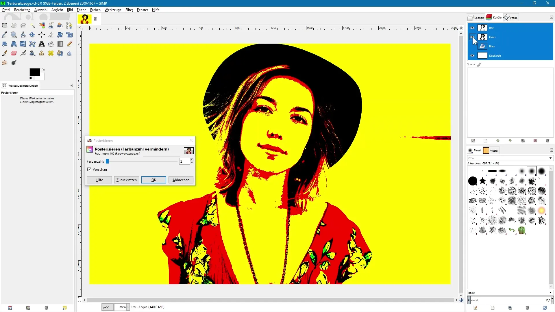Viewport: 555px width, 312px height.
Task: Toggle visibility of the Deckkraft channel
Action: click(x=472, y=55)
